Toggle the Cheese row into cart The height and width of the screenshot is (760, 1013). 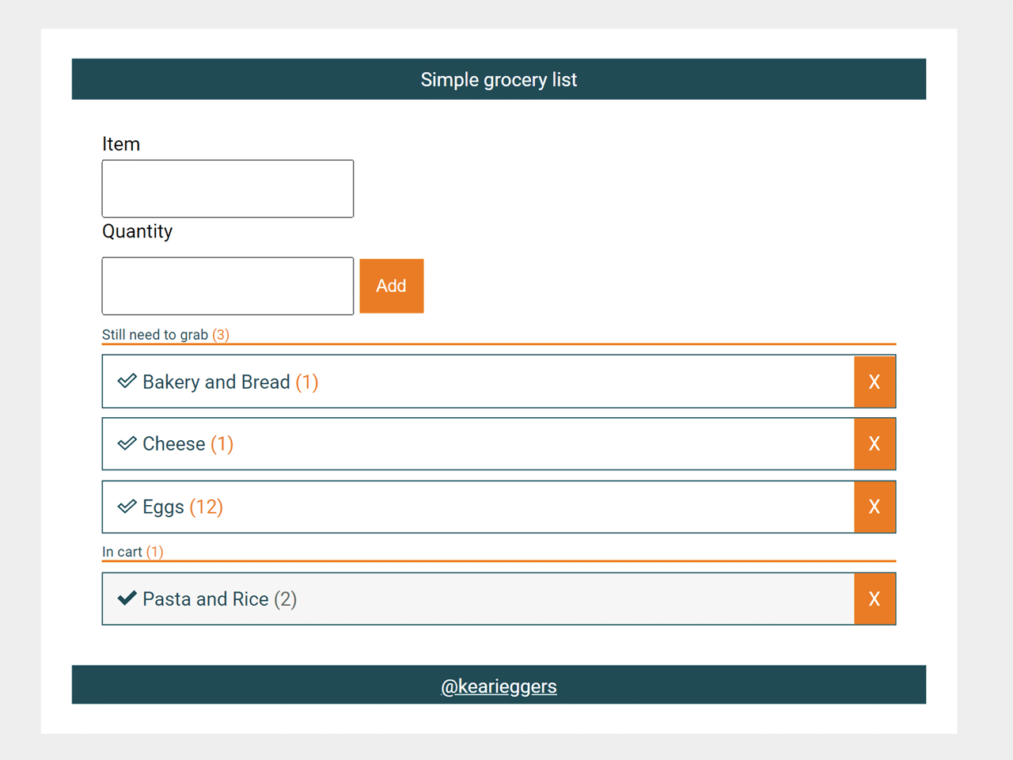point(475,444)
